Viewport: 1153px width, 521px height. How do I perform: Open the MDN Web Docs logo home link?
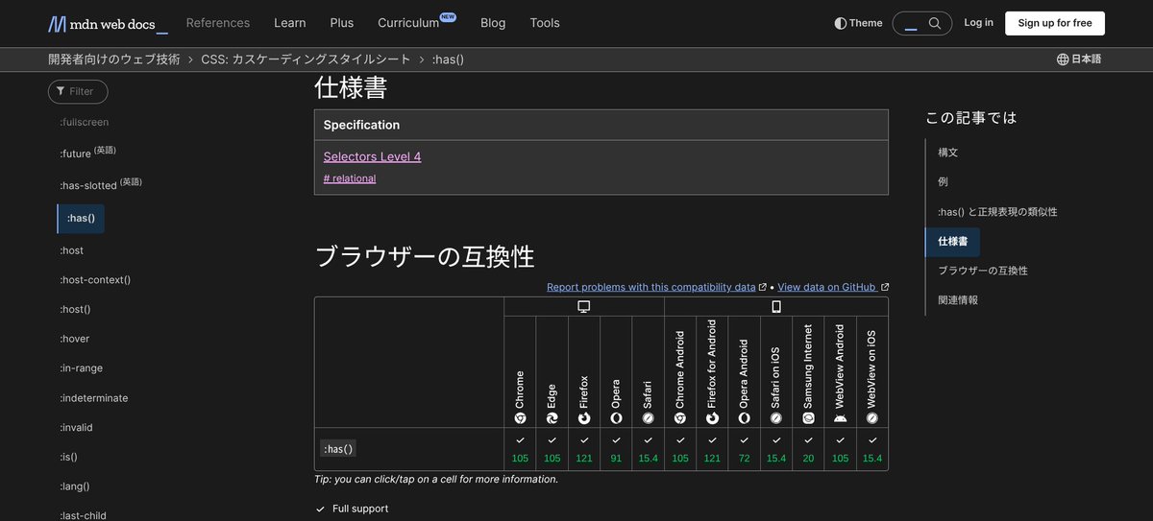(109, 24)
